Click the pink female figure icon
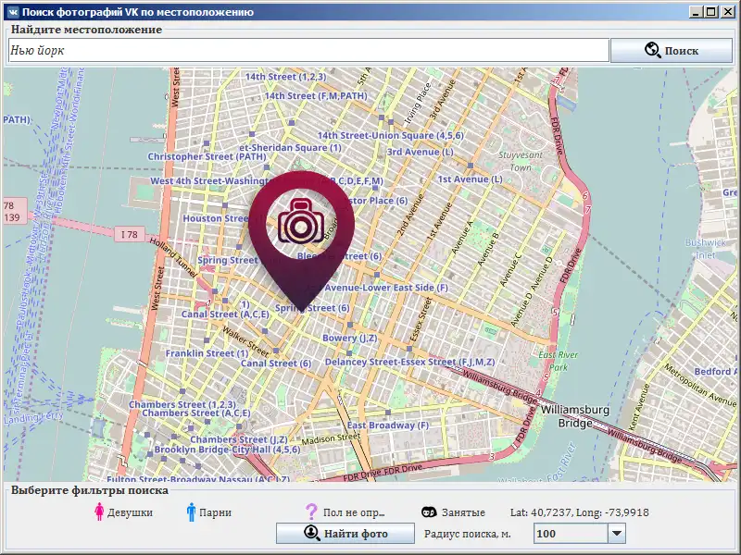741x555 pixels. 99,512
